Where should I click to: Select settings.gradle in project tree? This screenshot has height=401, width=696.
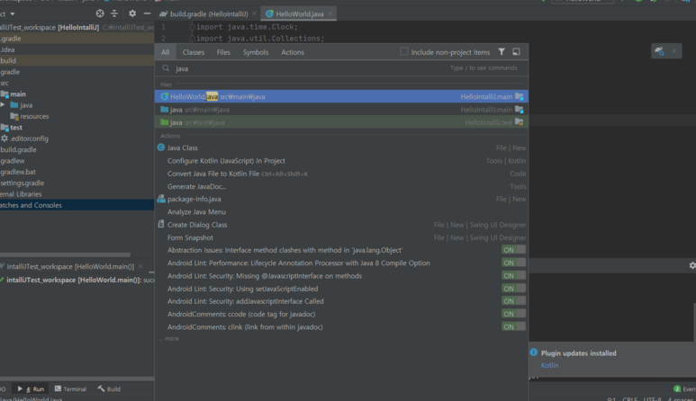22,183
